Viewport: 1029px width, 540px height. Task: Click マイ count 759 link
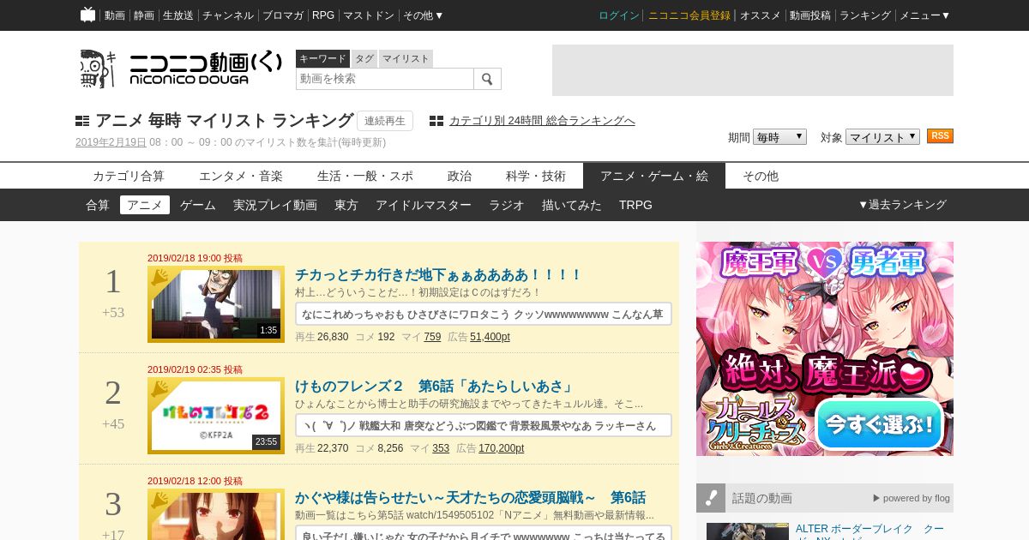pyautogui.click(x=432, y=337)
